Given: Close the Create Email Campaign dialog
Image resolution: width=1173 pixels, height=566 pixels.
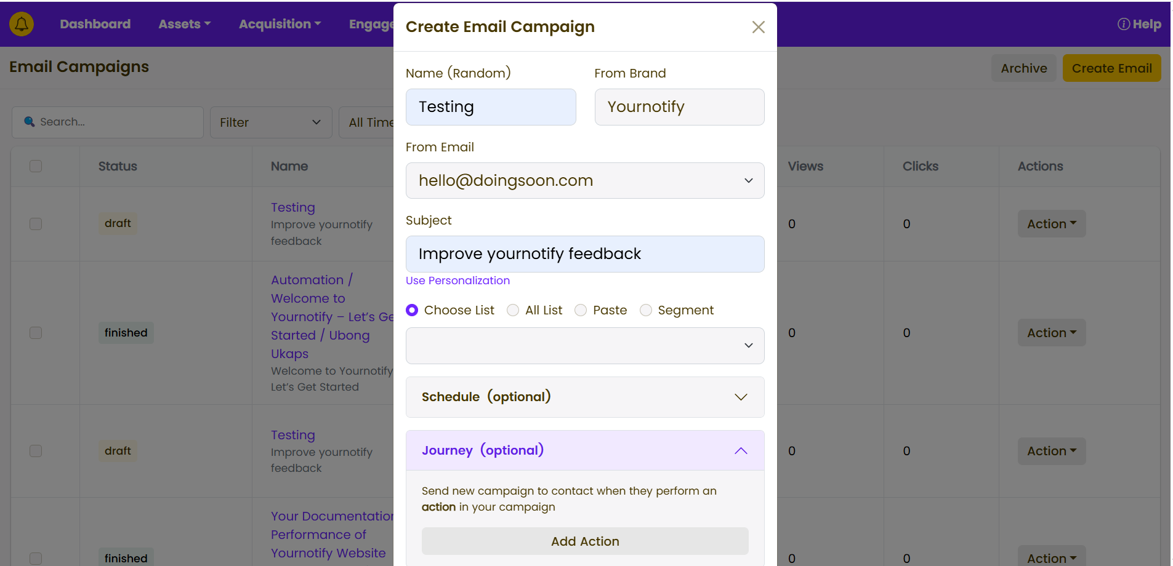Looking at the screenshot, I should pos(758,27).
